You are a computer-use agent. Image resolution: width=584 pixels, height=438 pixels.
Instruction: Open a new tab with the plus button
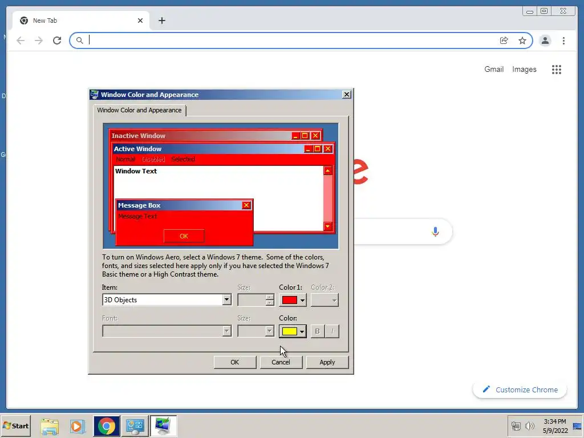point(161,21)
